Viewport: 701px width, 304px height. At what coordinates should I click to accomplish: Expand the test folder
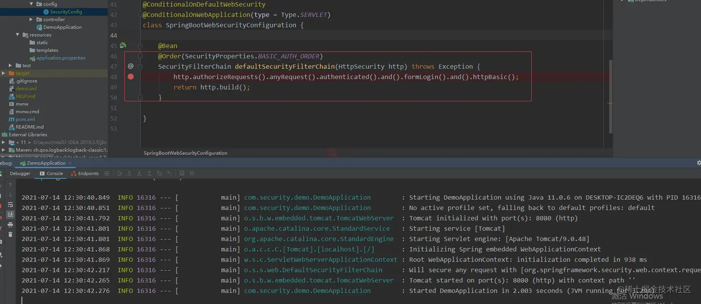(11, 65)
